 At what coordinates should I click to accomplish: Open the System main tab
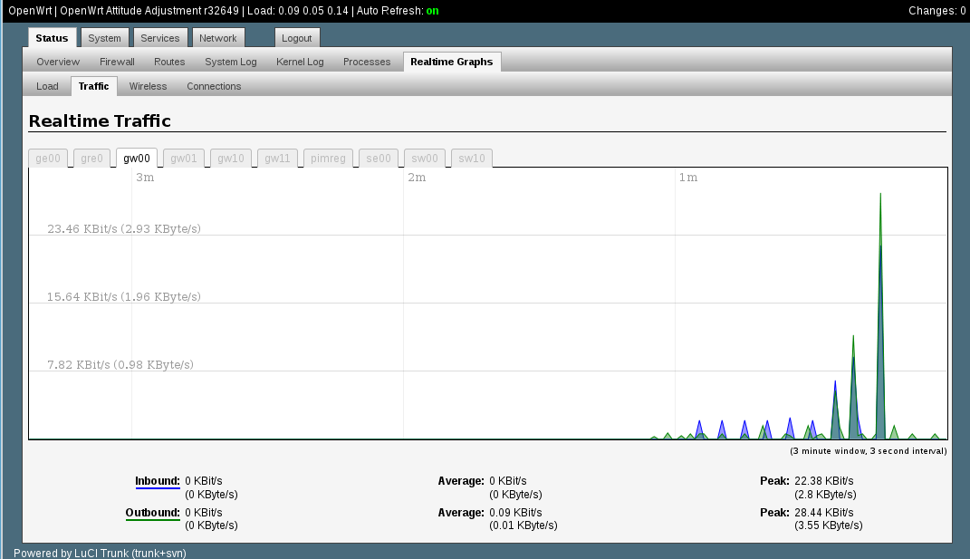pos(104,38)
